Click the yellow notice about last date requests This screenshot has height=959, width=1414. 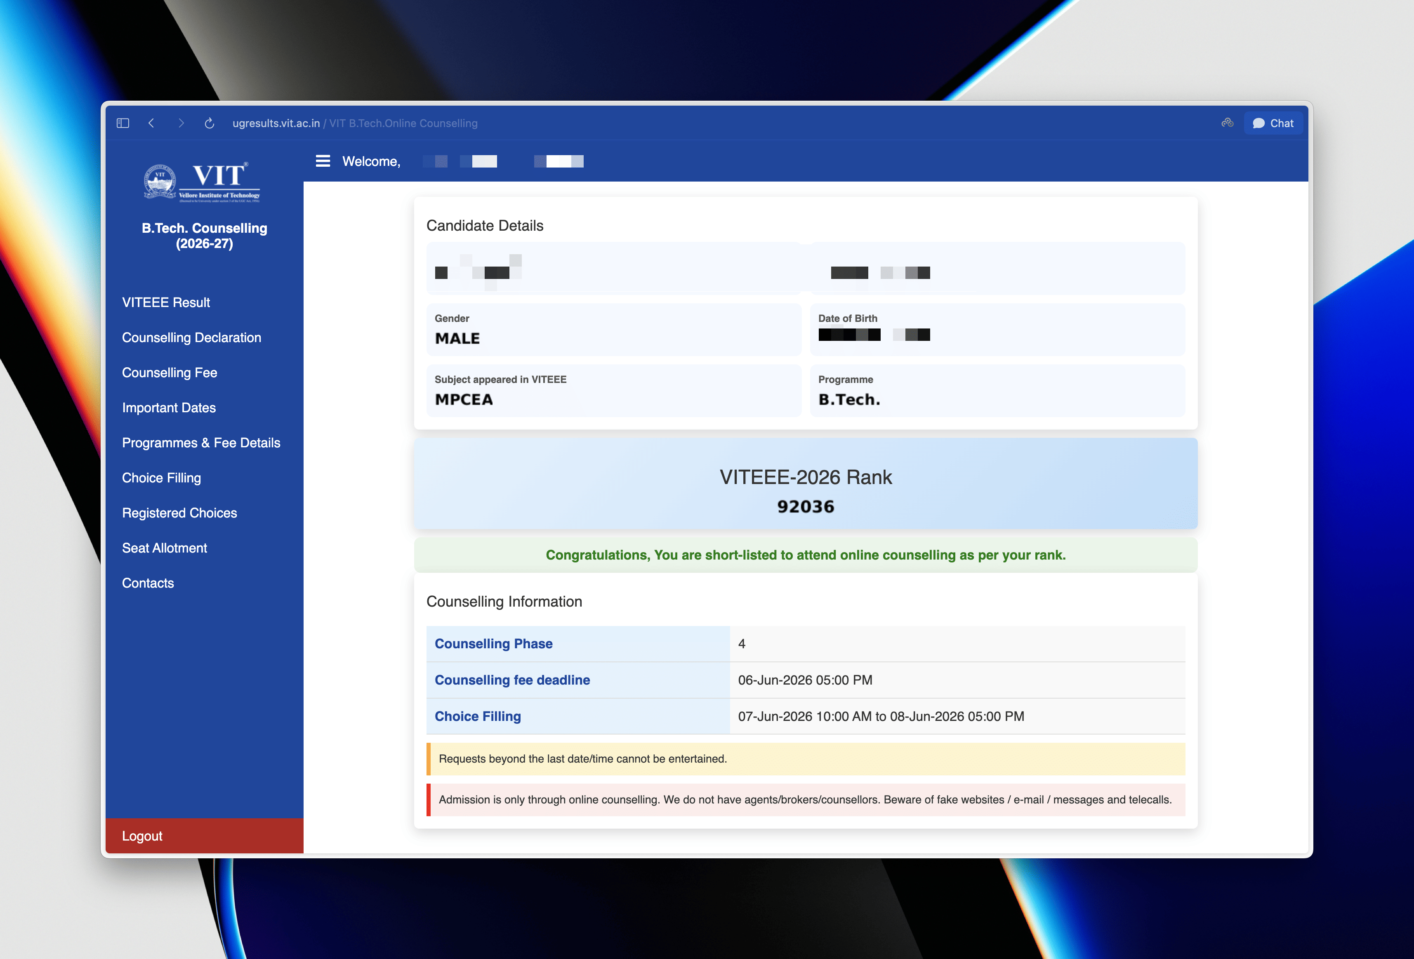tap(806, 759)
